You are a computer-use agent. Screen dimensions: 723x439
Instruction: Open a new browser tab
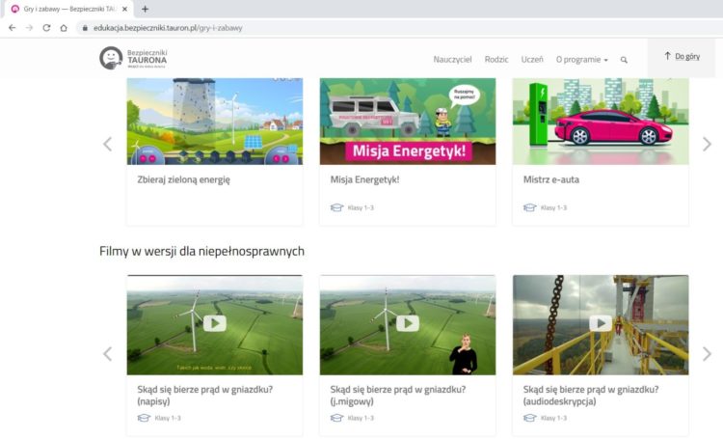tap(145, 9)
